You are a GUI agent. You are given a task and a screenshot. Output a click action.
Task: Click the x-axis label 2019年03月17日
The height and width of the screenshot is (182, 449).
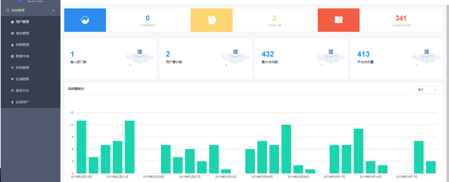407,177
